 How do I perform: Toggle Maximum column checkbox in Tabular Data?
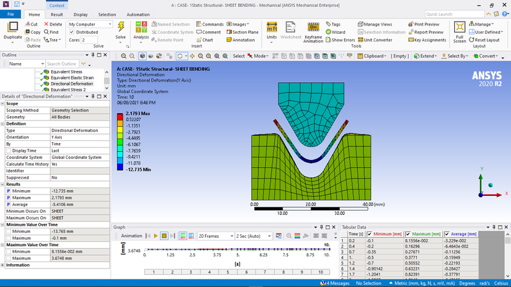(x=408, y=234)
